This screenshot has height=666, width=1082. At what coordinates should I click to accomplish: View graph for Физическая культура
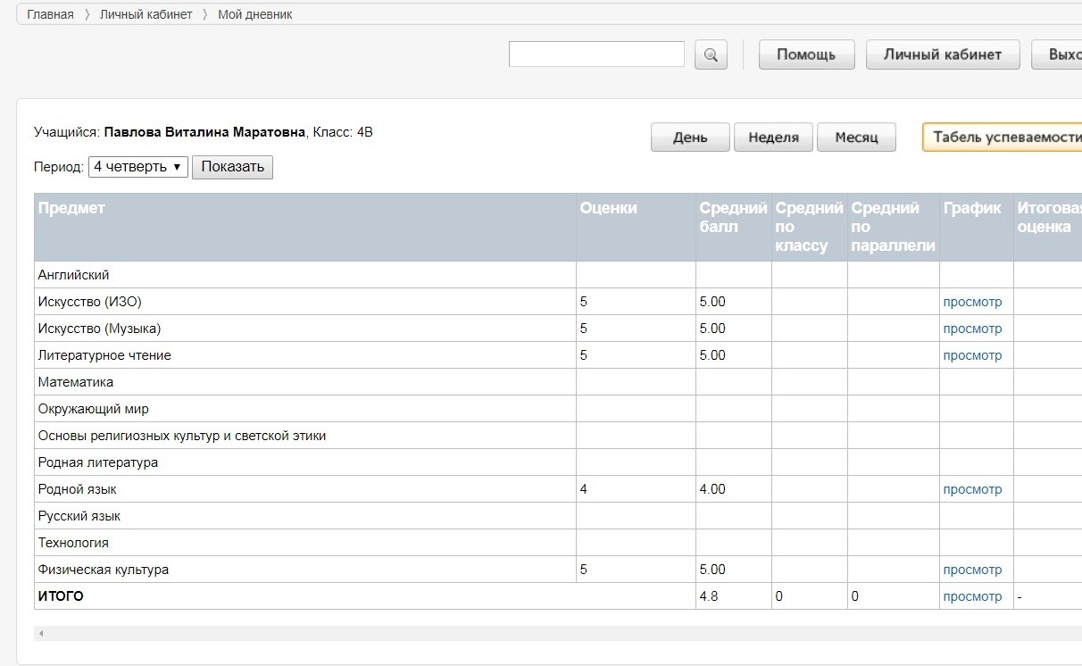point(972,570)
